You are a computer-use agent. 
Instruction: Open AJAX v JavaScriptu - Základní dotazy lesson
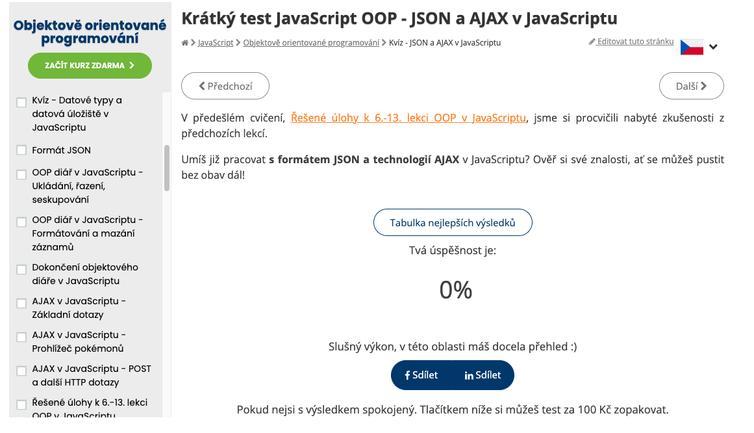click(79, 308)
